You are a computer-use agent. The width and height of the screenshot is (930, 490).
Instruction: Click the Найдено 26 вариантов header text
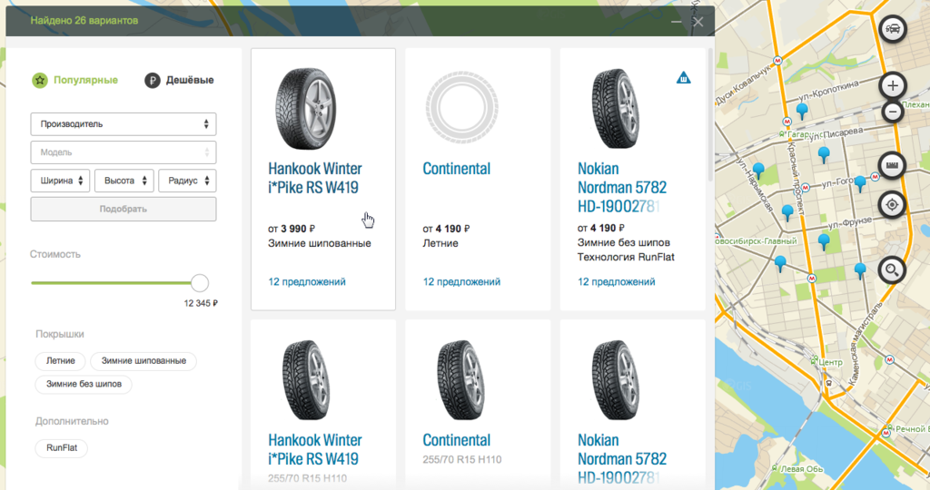pyautogui.click(x=84, y=21)
